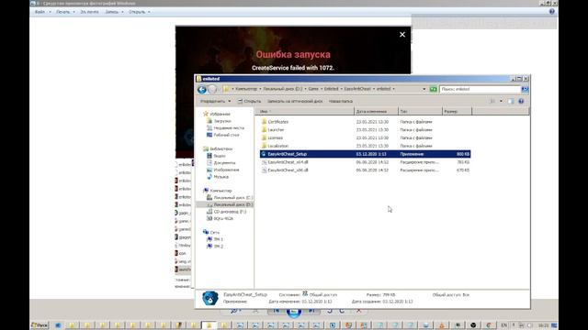
Task: Open Файл menu in Photo Viewer window
Action: point(42,12)
